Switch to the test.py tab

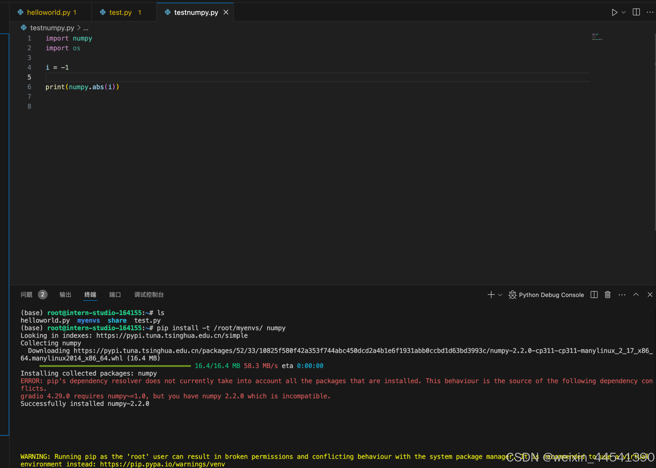[x=120, y=12]
